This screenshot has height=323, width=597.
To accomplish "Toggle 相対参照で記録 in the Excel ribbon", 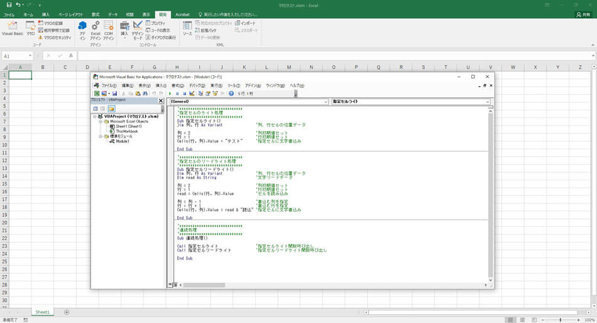I will pyautogui.click(x=53, y=30).
